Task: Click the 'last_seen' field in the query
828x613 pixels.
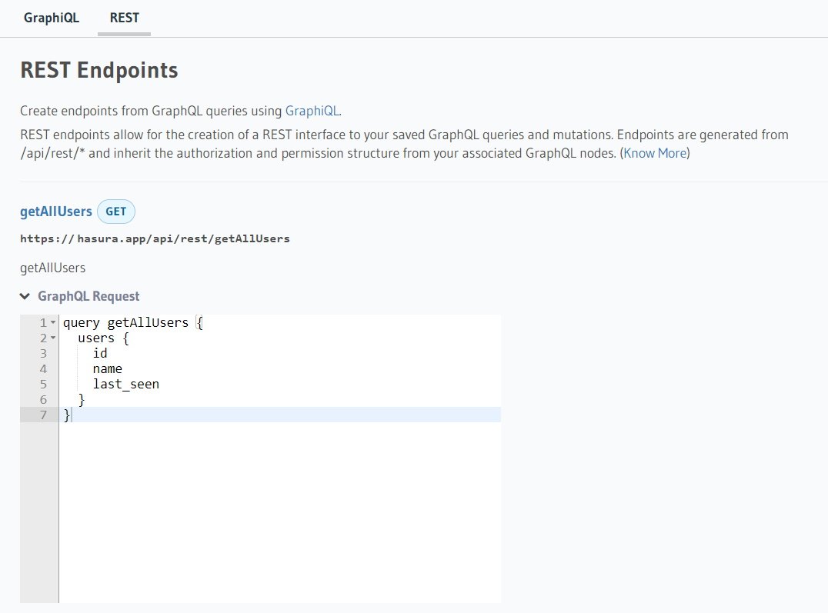Action: [125, 385]
